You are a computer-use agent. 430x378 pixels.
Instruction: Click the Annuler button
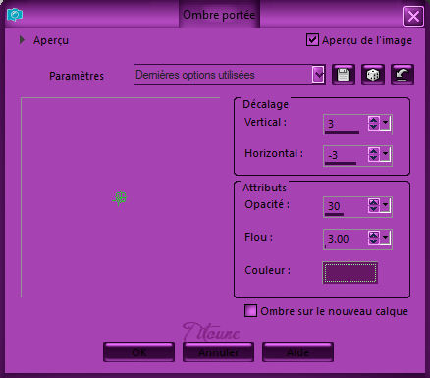[218, 352]
